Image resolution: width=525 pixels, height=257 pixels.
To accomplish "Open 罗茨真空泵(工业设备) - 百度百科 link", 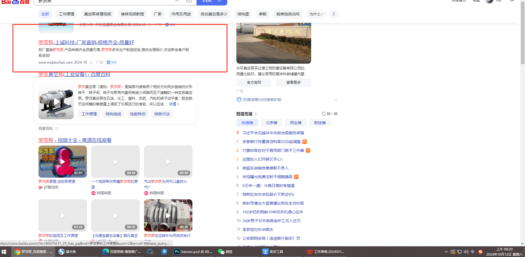I will [x=74, y=74].
